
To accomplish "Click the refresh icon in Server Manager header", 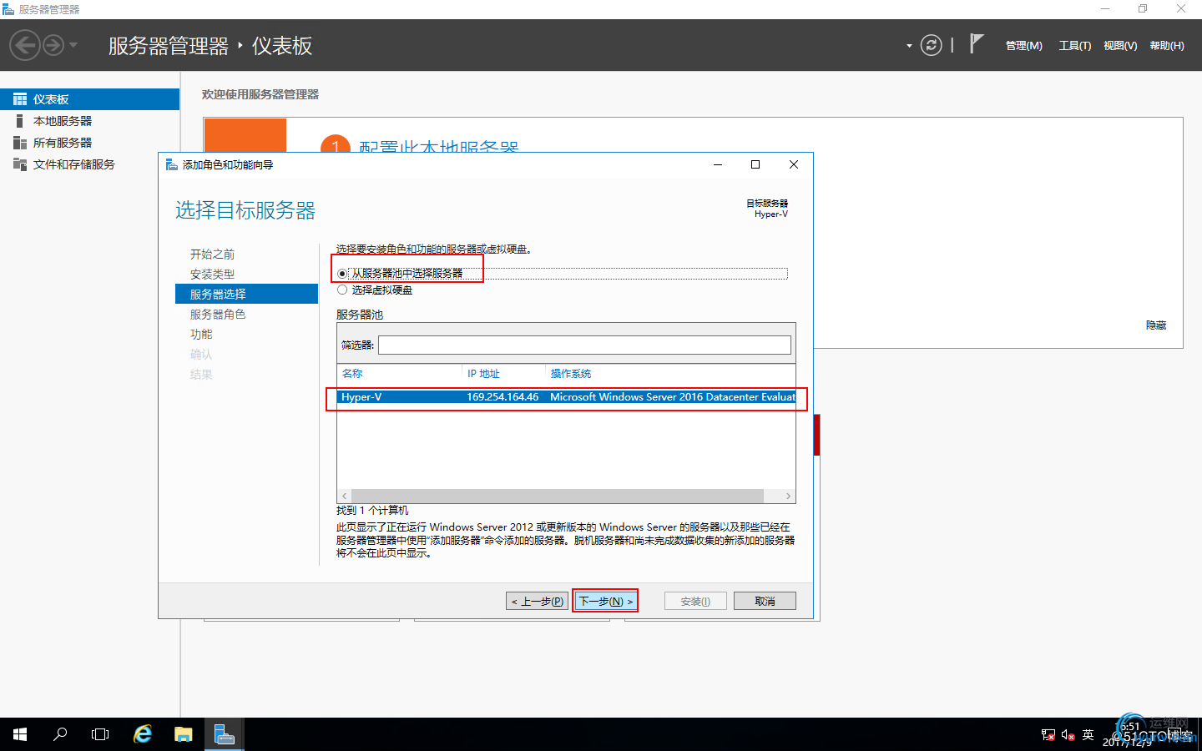I will [931, 45].
